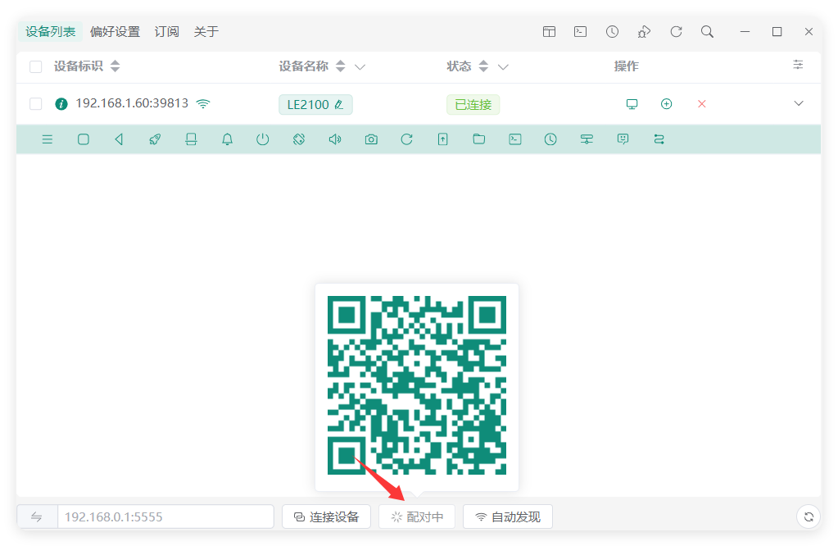This screenshot has width=838, height=546.
Task: Expand the device row chevron on the right
Action: (799, 103)
